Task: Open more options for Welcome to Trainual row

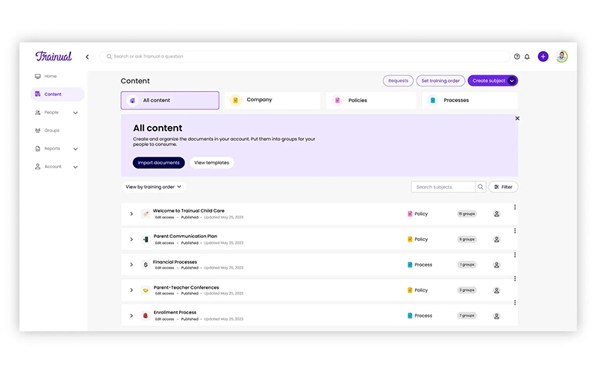Action: (515, 207)
